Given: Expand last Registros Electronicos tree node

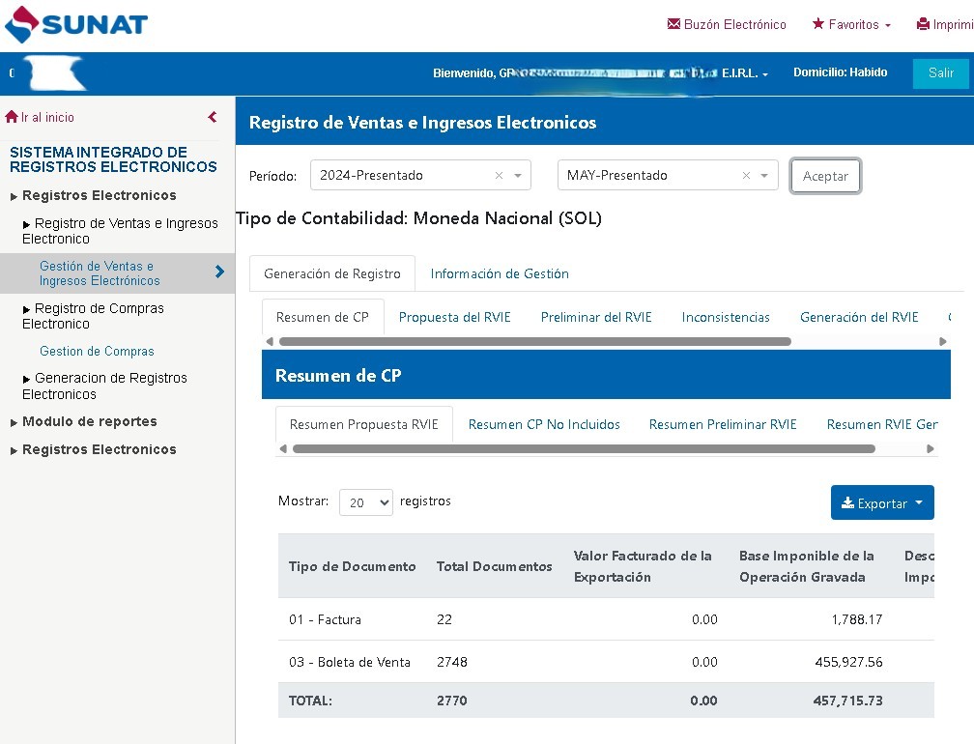Looking at the screenshot, I should [93, 449].
